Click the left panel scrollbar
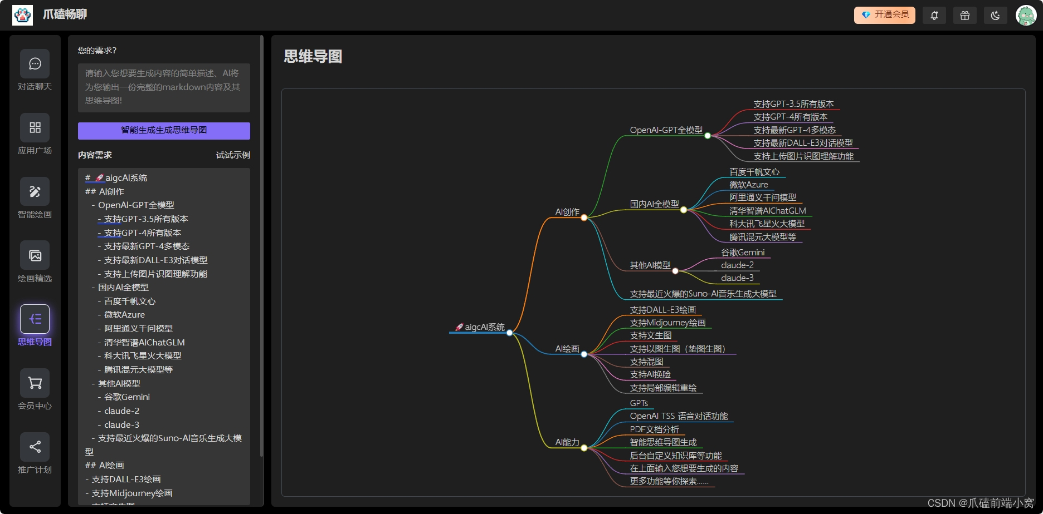1043x514 pixels. 261,245
